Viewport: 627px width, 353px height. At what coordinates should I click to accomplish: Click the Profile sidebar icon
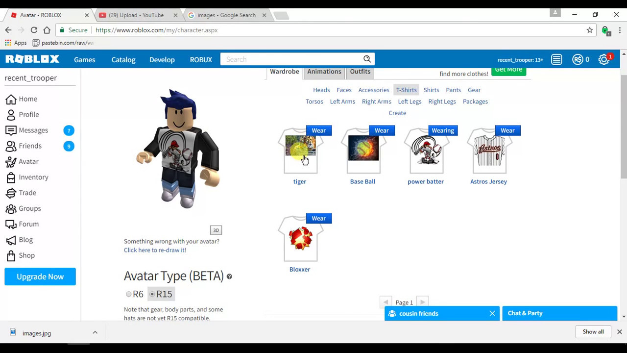[11, 115]
